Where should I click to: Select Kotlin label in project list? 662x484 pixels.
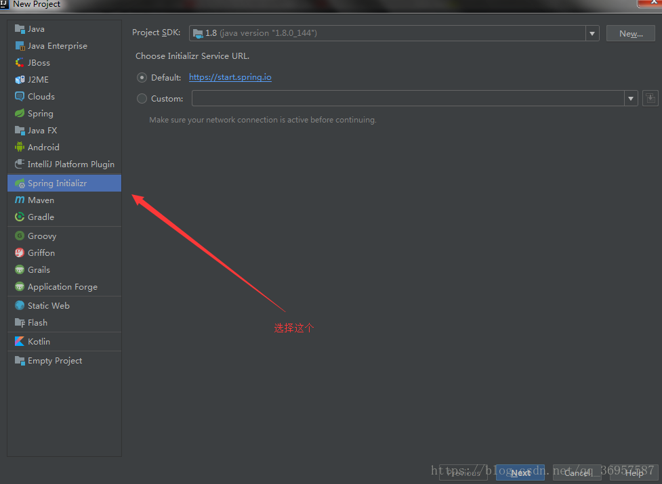[x=39, y=341]
